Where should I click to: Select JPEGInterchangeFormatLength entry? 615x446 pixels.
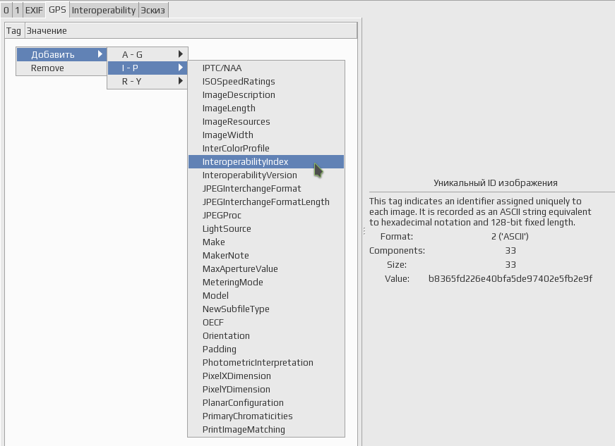266,202
